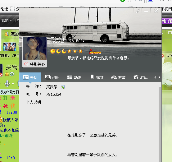Click the last star level icon

(x=81, y=51)
